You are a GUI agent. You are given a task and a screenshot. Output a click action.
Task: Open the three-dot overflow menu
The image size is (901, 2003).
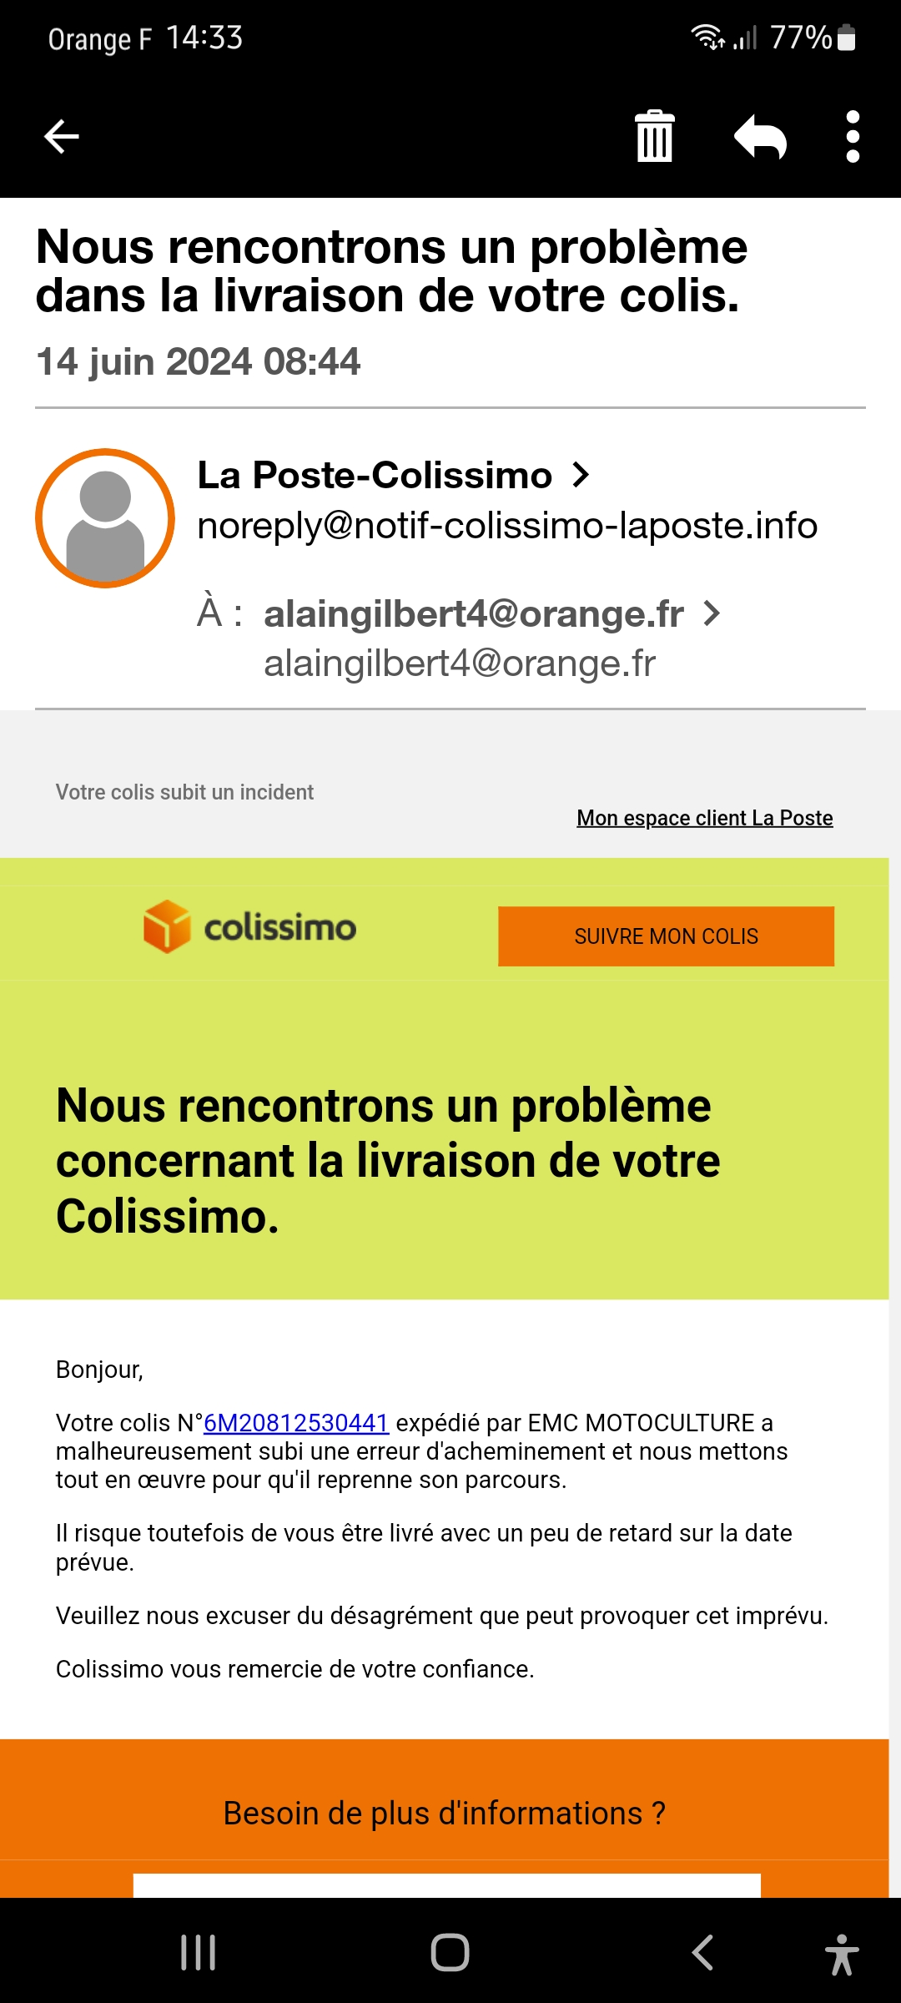(x=853, y=136)
